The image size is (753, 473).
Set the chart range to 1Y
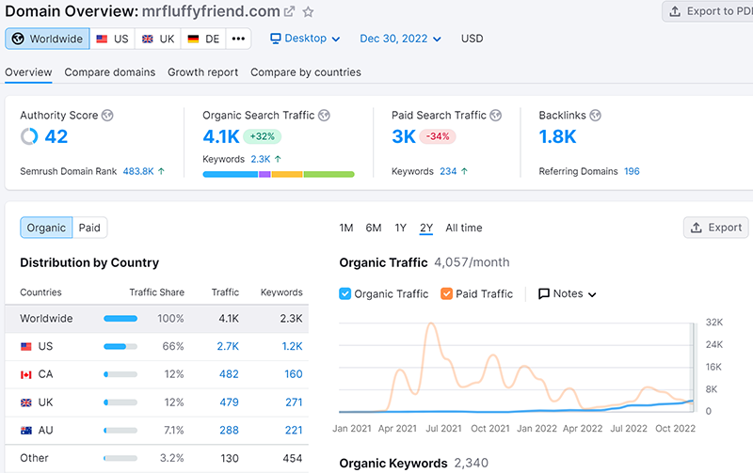[x=401, y=228]
